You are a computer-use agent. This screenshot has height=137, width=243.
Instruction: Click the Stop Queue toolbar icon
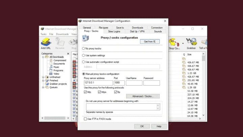[174, 44]
